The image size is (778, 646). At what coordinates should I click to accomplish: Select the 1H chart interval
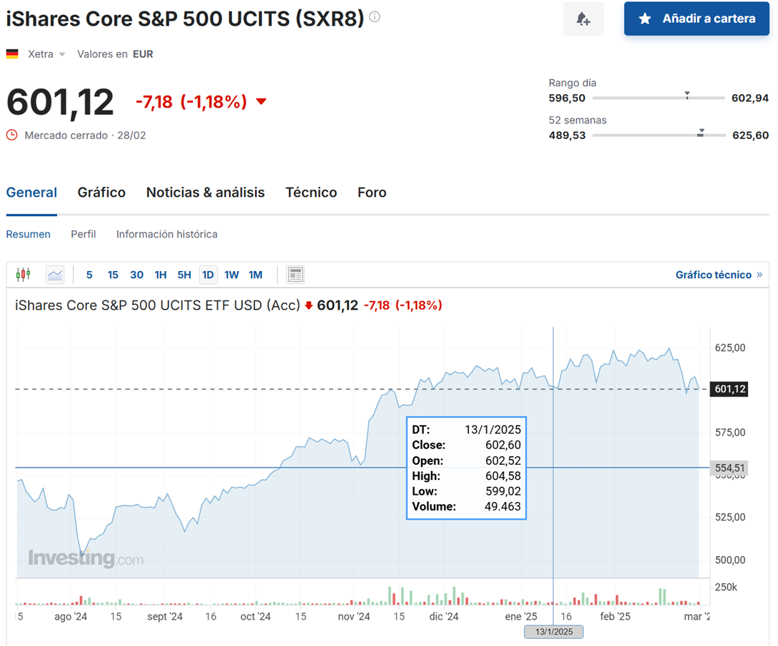(x=161, y=275)
